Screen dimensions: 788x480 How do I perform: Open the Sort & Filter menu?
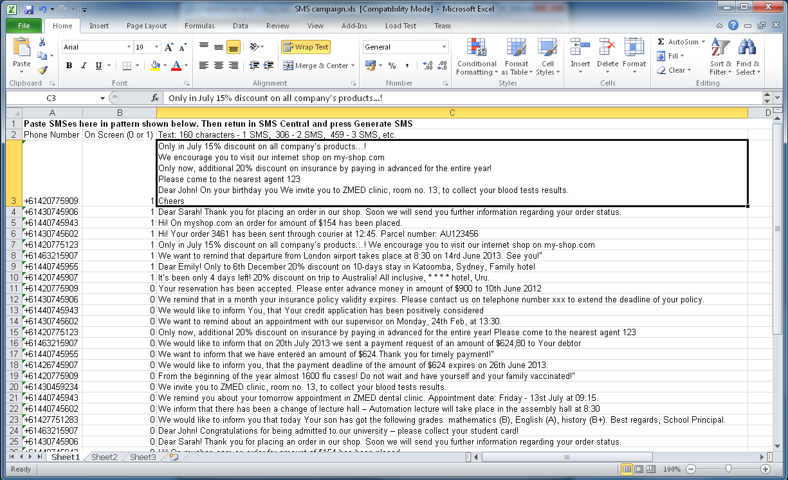click(x=720, y=57)
